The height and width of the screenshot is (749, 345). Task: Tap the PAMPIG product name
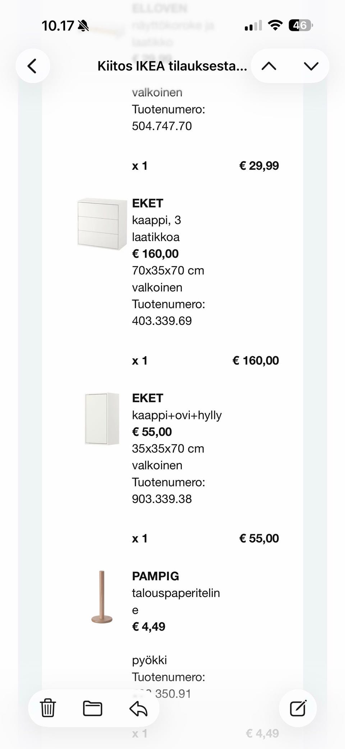tap(155, 576)
